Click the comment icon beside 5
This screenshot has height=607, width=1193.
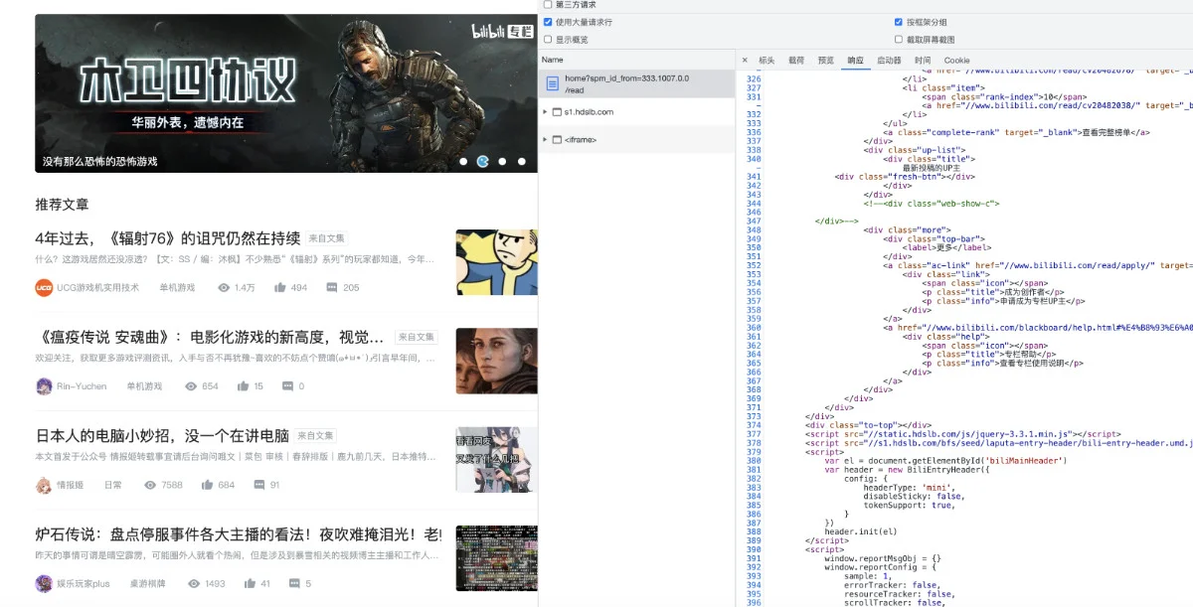(293, 584)
